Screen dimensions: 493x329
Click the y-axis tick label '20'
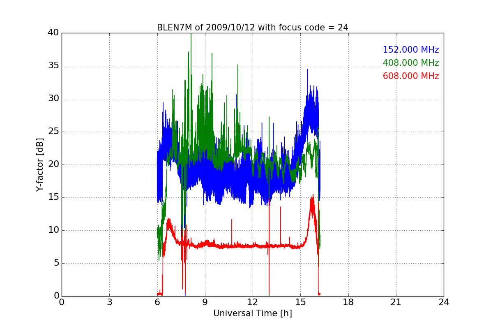pos(53,164)
